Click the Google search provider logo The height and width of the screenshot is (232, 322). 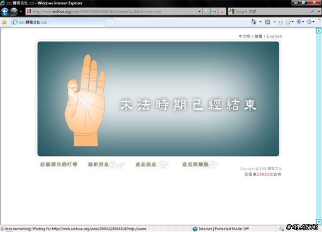click(x=231, y=11)
